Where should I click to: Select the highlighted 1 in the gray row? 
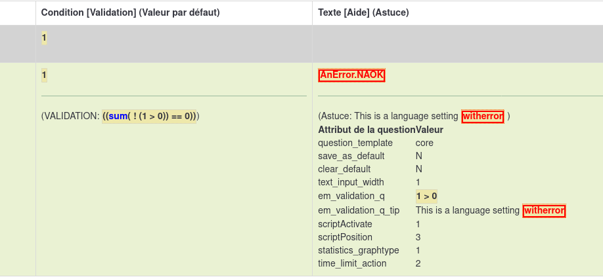click(44, 38)
